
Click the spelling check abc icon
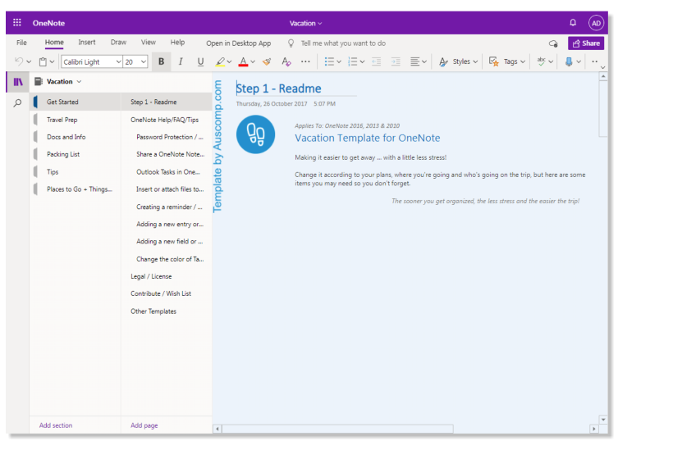(541, 61)
